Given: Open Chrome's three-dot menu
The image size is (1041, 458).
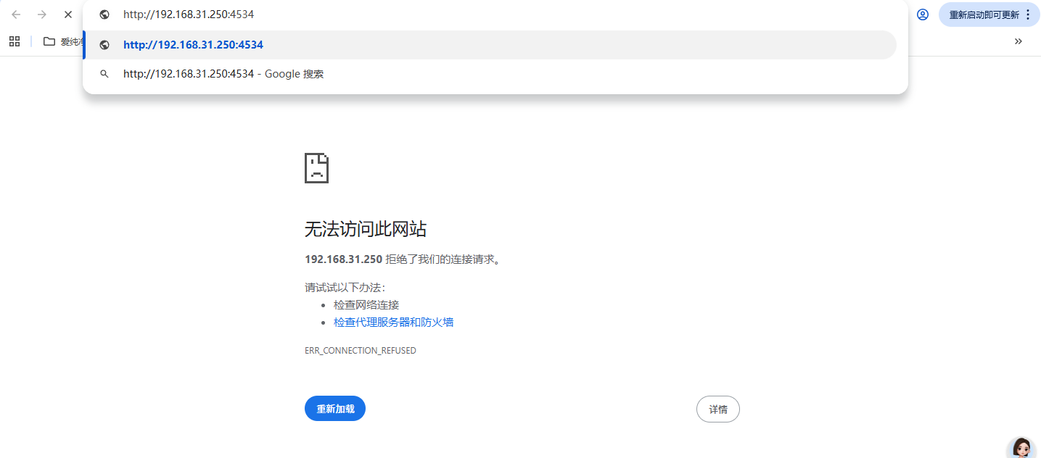Looking at the screenshot, I should click(x=1028, y=14).
